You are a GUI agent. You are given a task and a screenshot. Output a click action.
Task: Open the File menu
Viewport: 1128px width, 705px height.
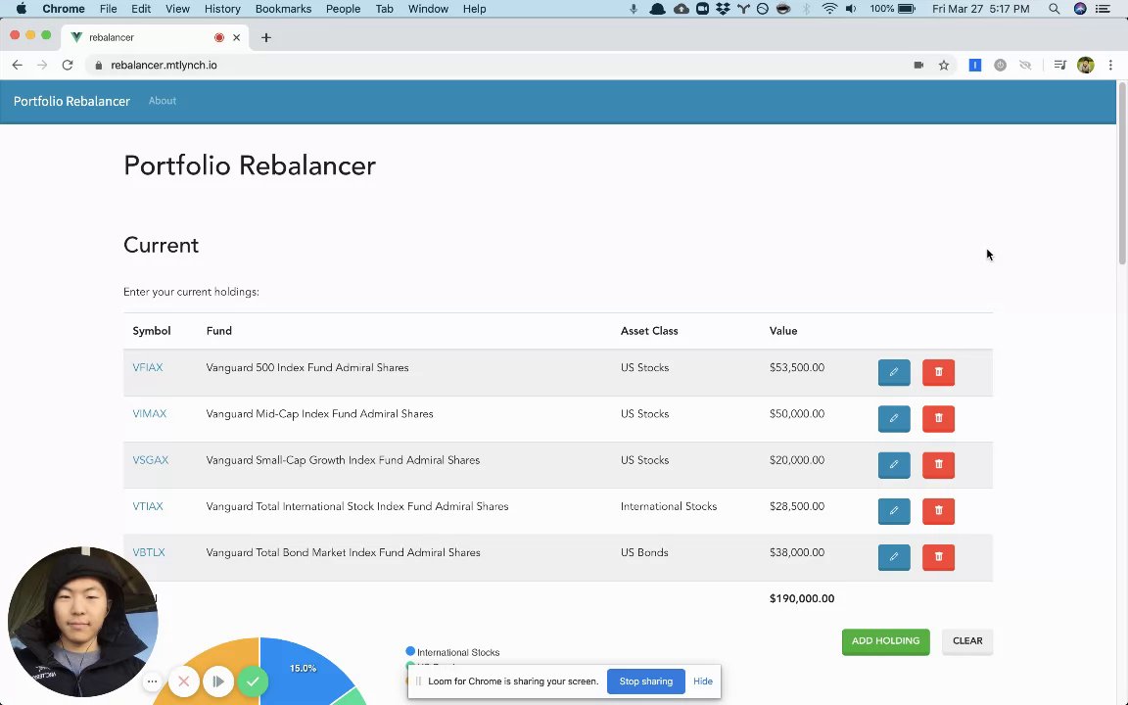(x=108, y=9)
